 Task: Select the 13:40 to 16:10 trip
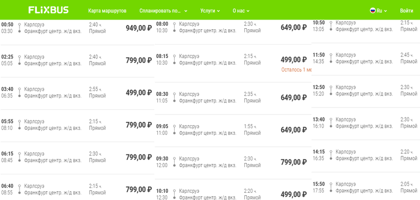point(366,123)
